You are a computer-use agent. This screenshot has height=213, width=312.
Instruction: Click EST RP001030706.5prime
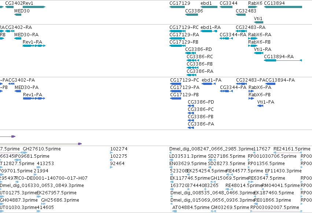pyautogui.click(x=272, y=156)
